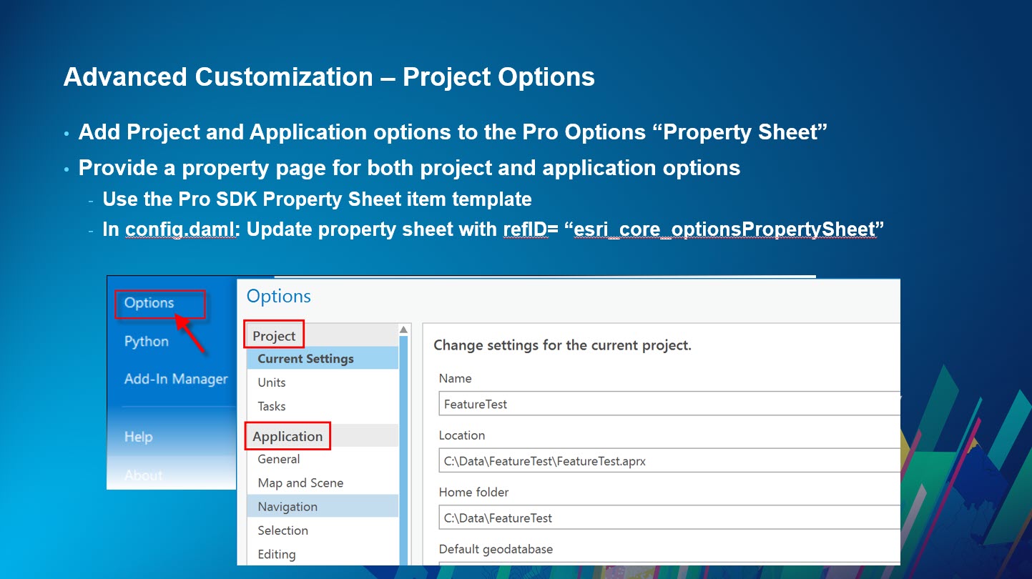Select Python from the backstage menu

coord(145,341)
